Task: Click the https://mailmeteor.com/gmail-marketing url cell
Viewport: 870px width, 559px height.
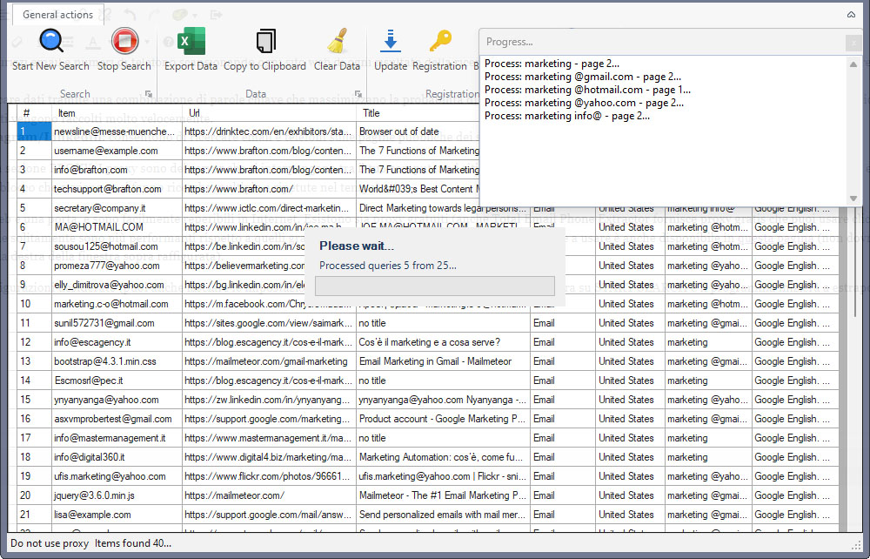Action: 269,361
